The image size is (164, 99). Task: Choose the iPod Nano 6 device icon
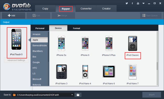109,71
